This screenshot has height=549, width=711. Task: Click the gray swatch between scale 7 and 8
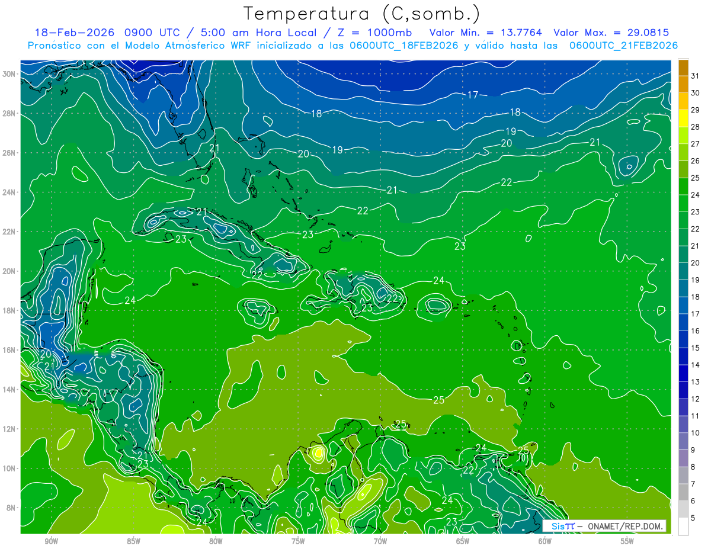pyautogui.click(x=684, y=476)
